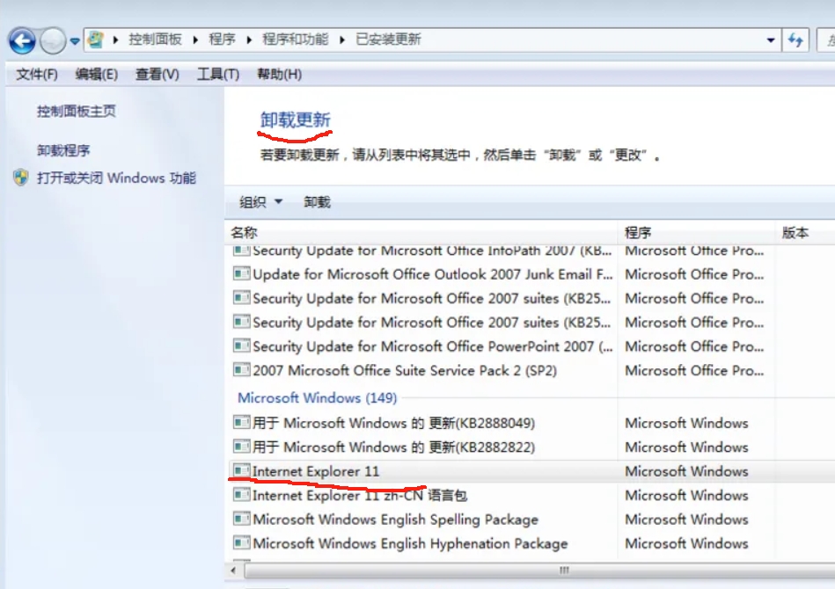835x589 pixels.
Task: Click the Back navigation arrow button
Action: click(22, 40)
